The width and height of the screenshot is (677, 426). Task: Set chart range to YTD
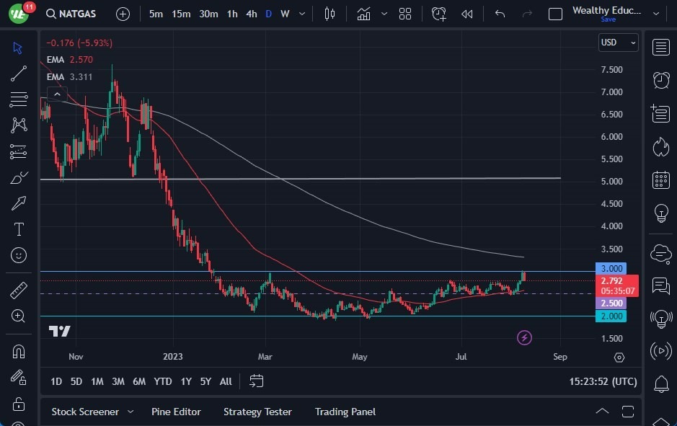pyautogui.click(x=163, y=381)
